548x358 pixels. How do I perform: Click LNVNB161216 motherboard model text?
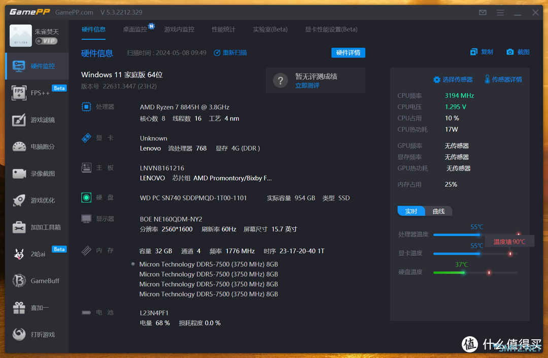[162, 168]
